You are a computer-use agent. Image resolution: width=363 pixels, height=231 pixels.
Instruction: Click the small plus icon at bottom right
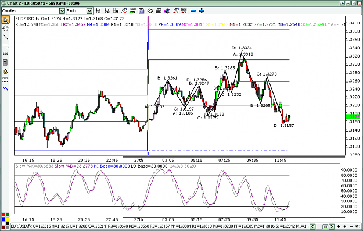[345, 226]
